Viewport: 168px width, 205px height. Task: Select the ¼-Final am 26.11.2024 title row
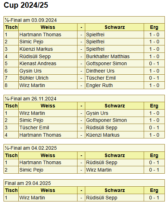[x=84, y=99]
